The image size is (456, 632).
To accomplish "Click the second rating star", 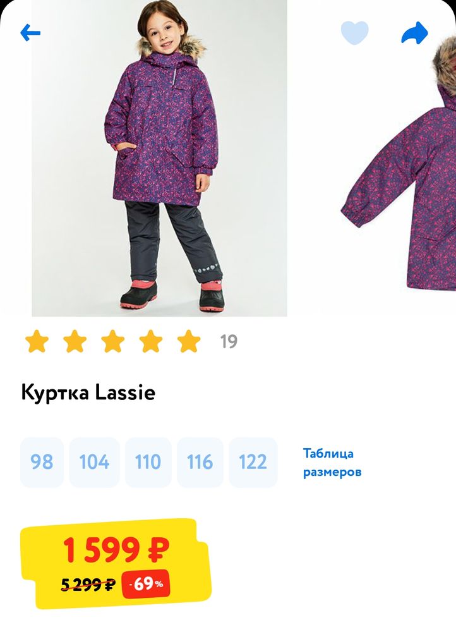I will [75, 341].
